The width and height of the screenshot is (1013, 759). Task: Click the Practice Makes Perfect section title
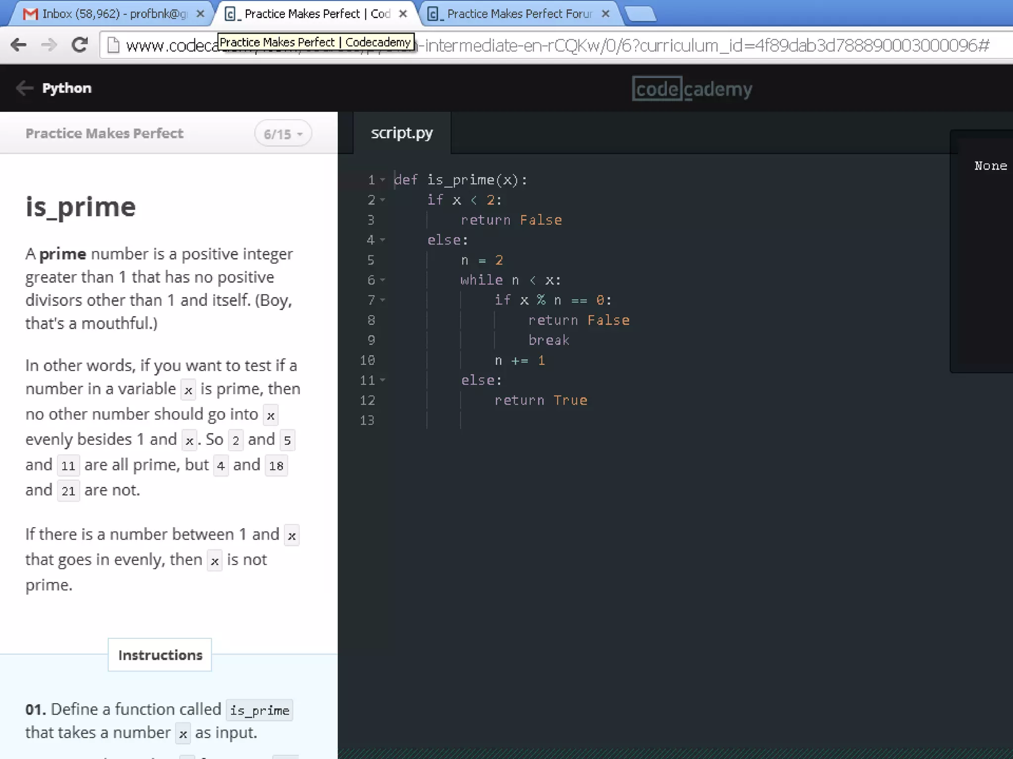[x=104, y=133]
